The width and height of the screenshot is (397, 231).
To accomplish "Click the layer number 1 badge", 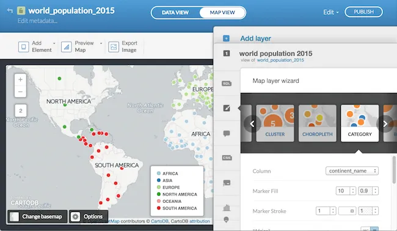I will pos(227,53).
